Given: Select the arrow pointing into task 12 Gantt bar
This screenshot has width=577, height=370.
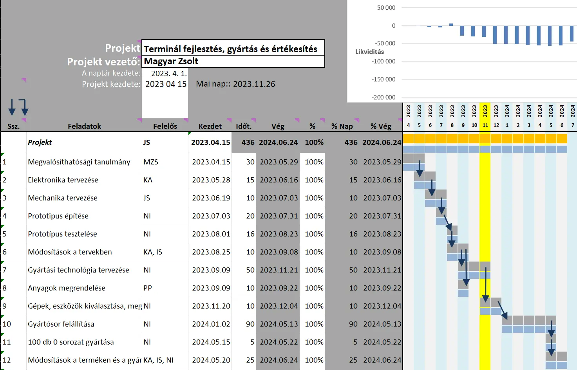Looking at the screenshot, I should tap(551, 347).
